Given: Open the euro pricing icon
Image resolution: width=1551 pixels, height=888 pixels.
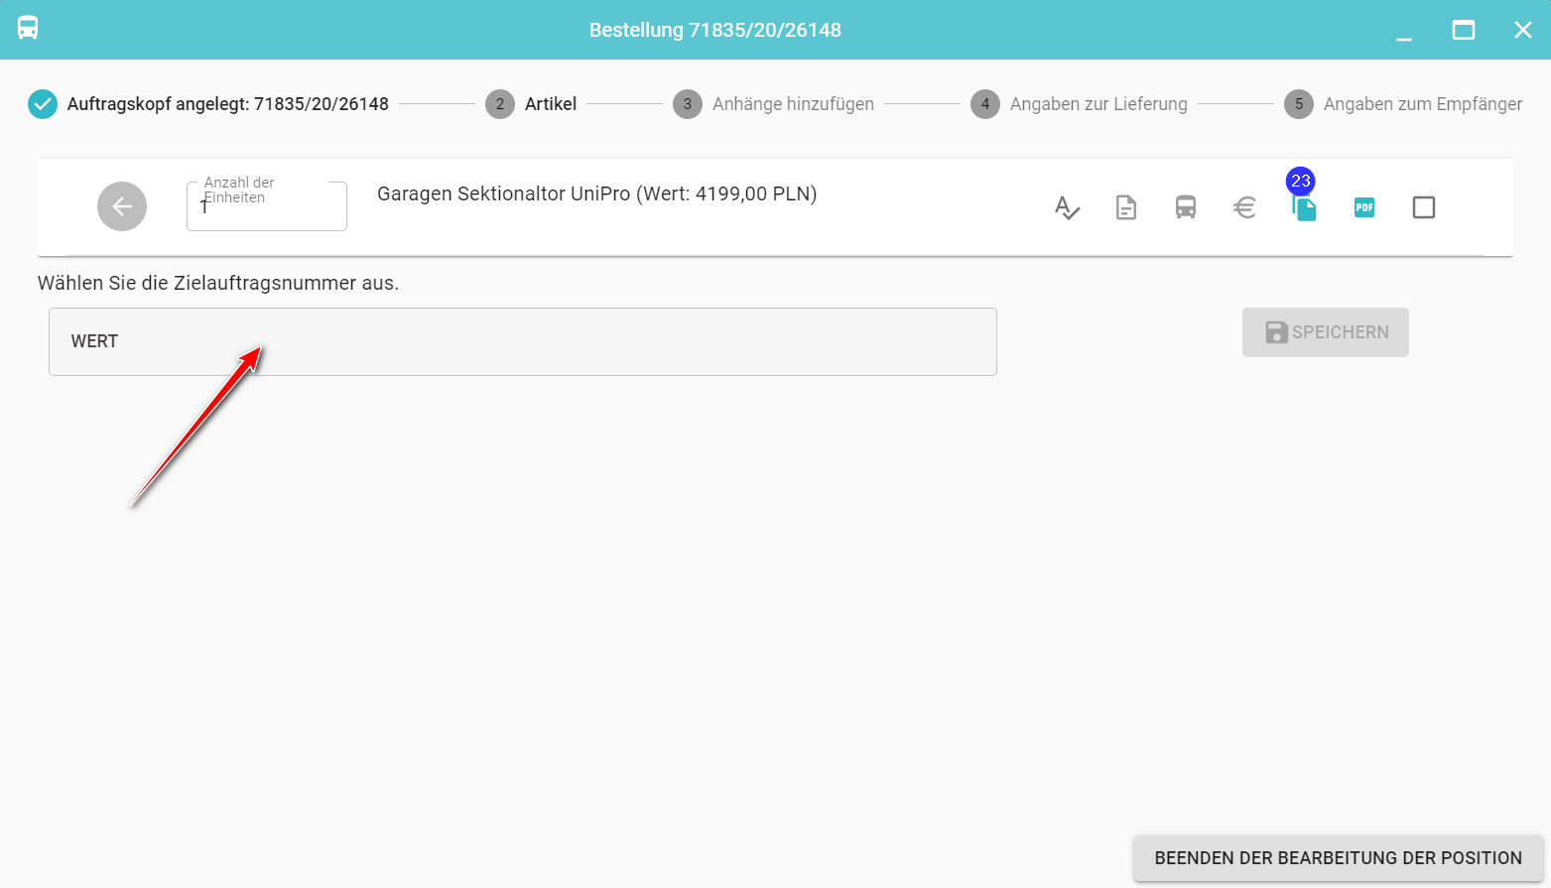Looking at the screenshot, I should coord(1245,207).
